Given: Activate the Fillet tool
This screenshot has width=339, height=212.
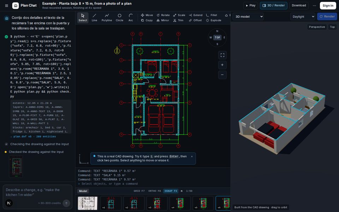Looking at the screenshot, I should (212, 15).
